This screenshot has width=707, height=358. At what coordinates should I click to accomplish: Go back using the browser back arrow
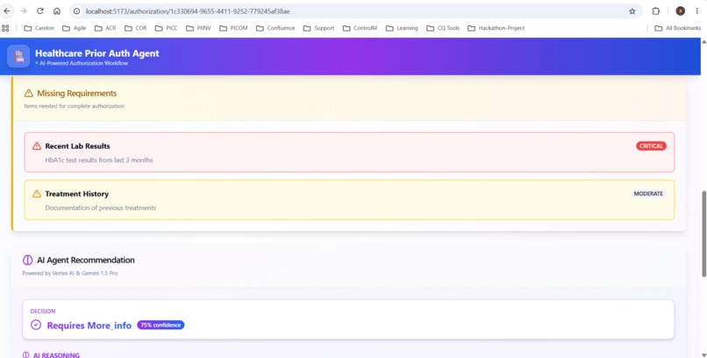tap(7, 11)
